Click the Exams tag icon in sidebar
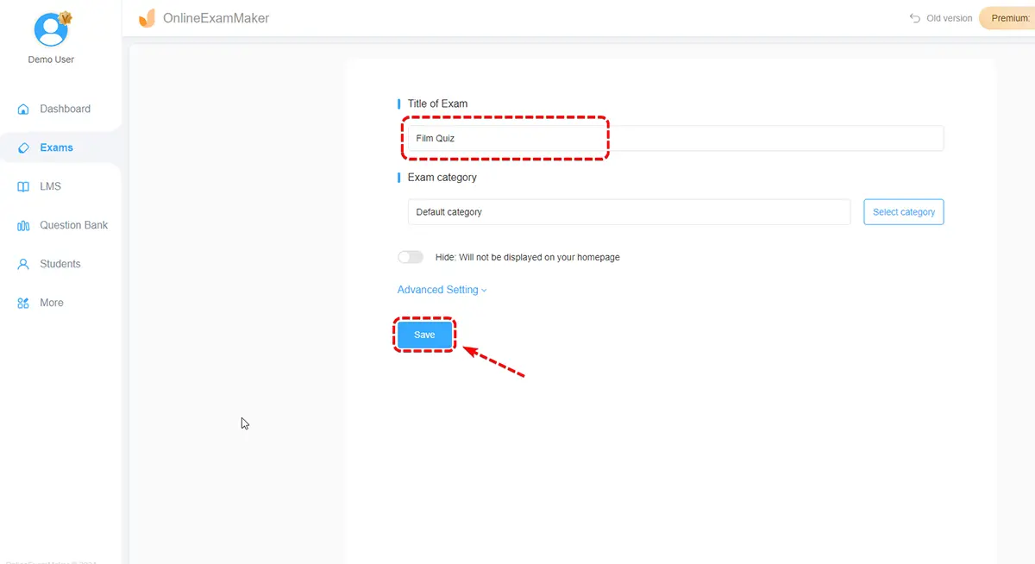The width and height of the screenshot is (1035, 564). pyautogui.click(x=23, y=148)
